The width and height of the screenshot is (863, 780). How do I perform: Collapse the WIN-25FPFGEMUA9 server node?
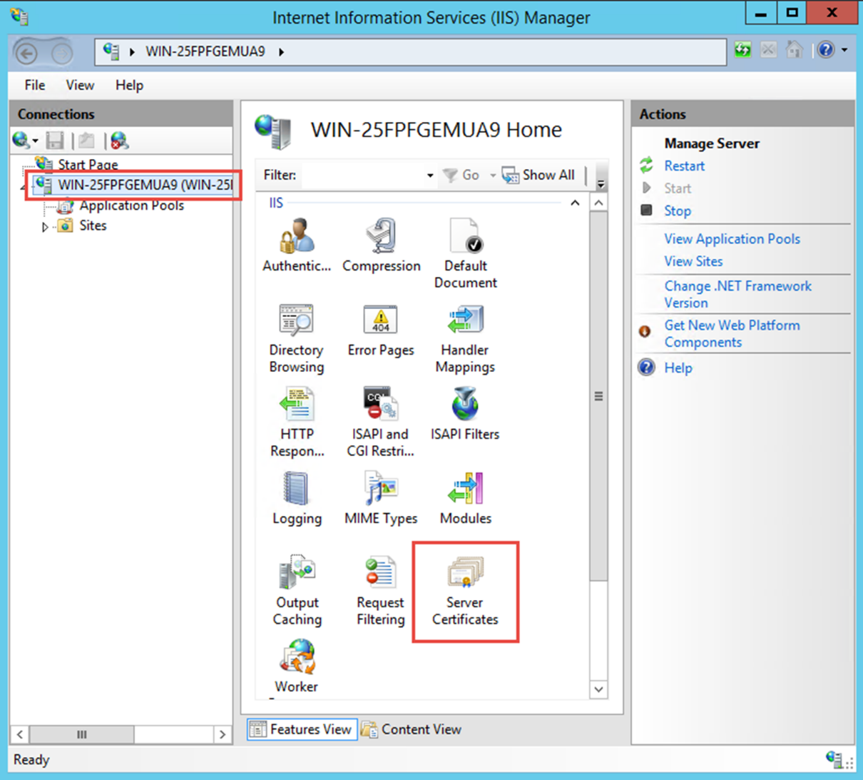click(24, 187)
